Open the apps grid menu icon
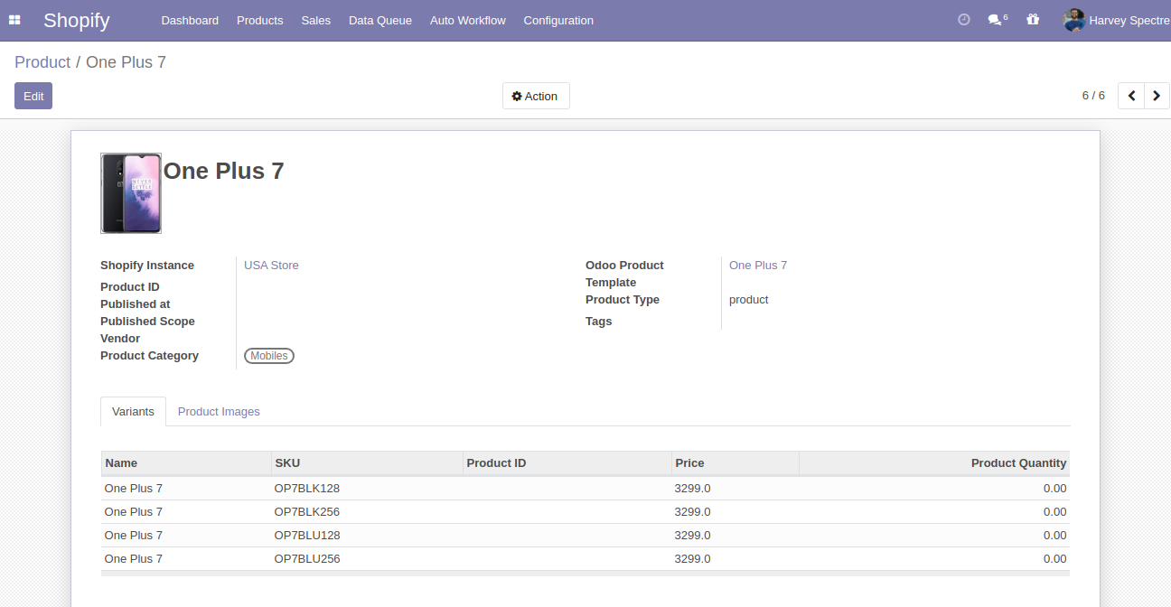 14,20
